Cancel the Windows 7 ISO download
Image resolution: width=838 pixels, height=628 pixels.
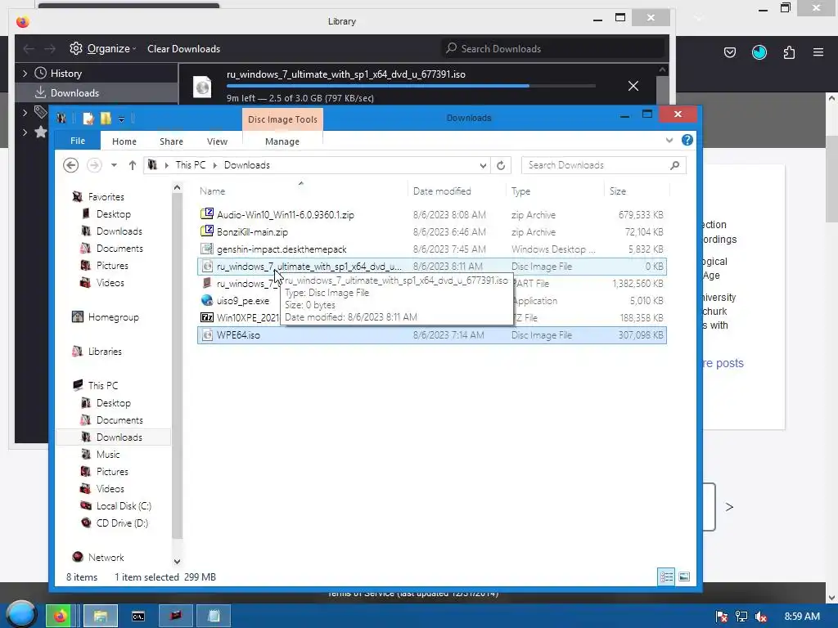point(633,86)
